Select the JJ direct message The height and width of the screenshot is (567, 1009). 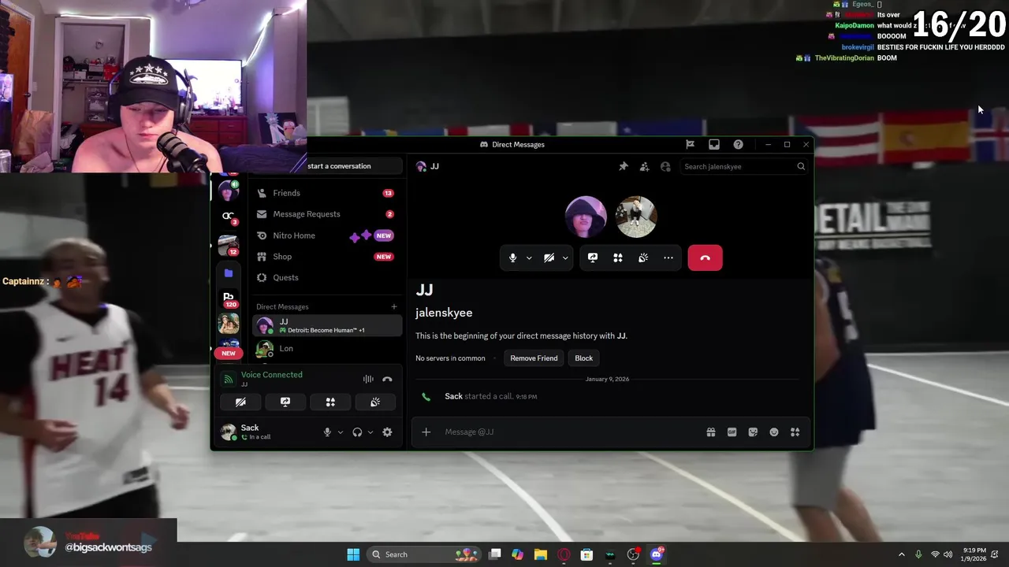coord(326,325)
